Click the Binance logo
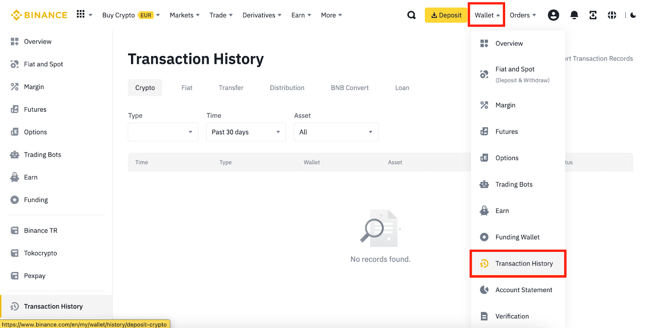Screen dimensions: 645x328 (x=39, y=15)
